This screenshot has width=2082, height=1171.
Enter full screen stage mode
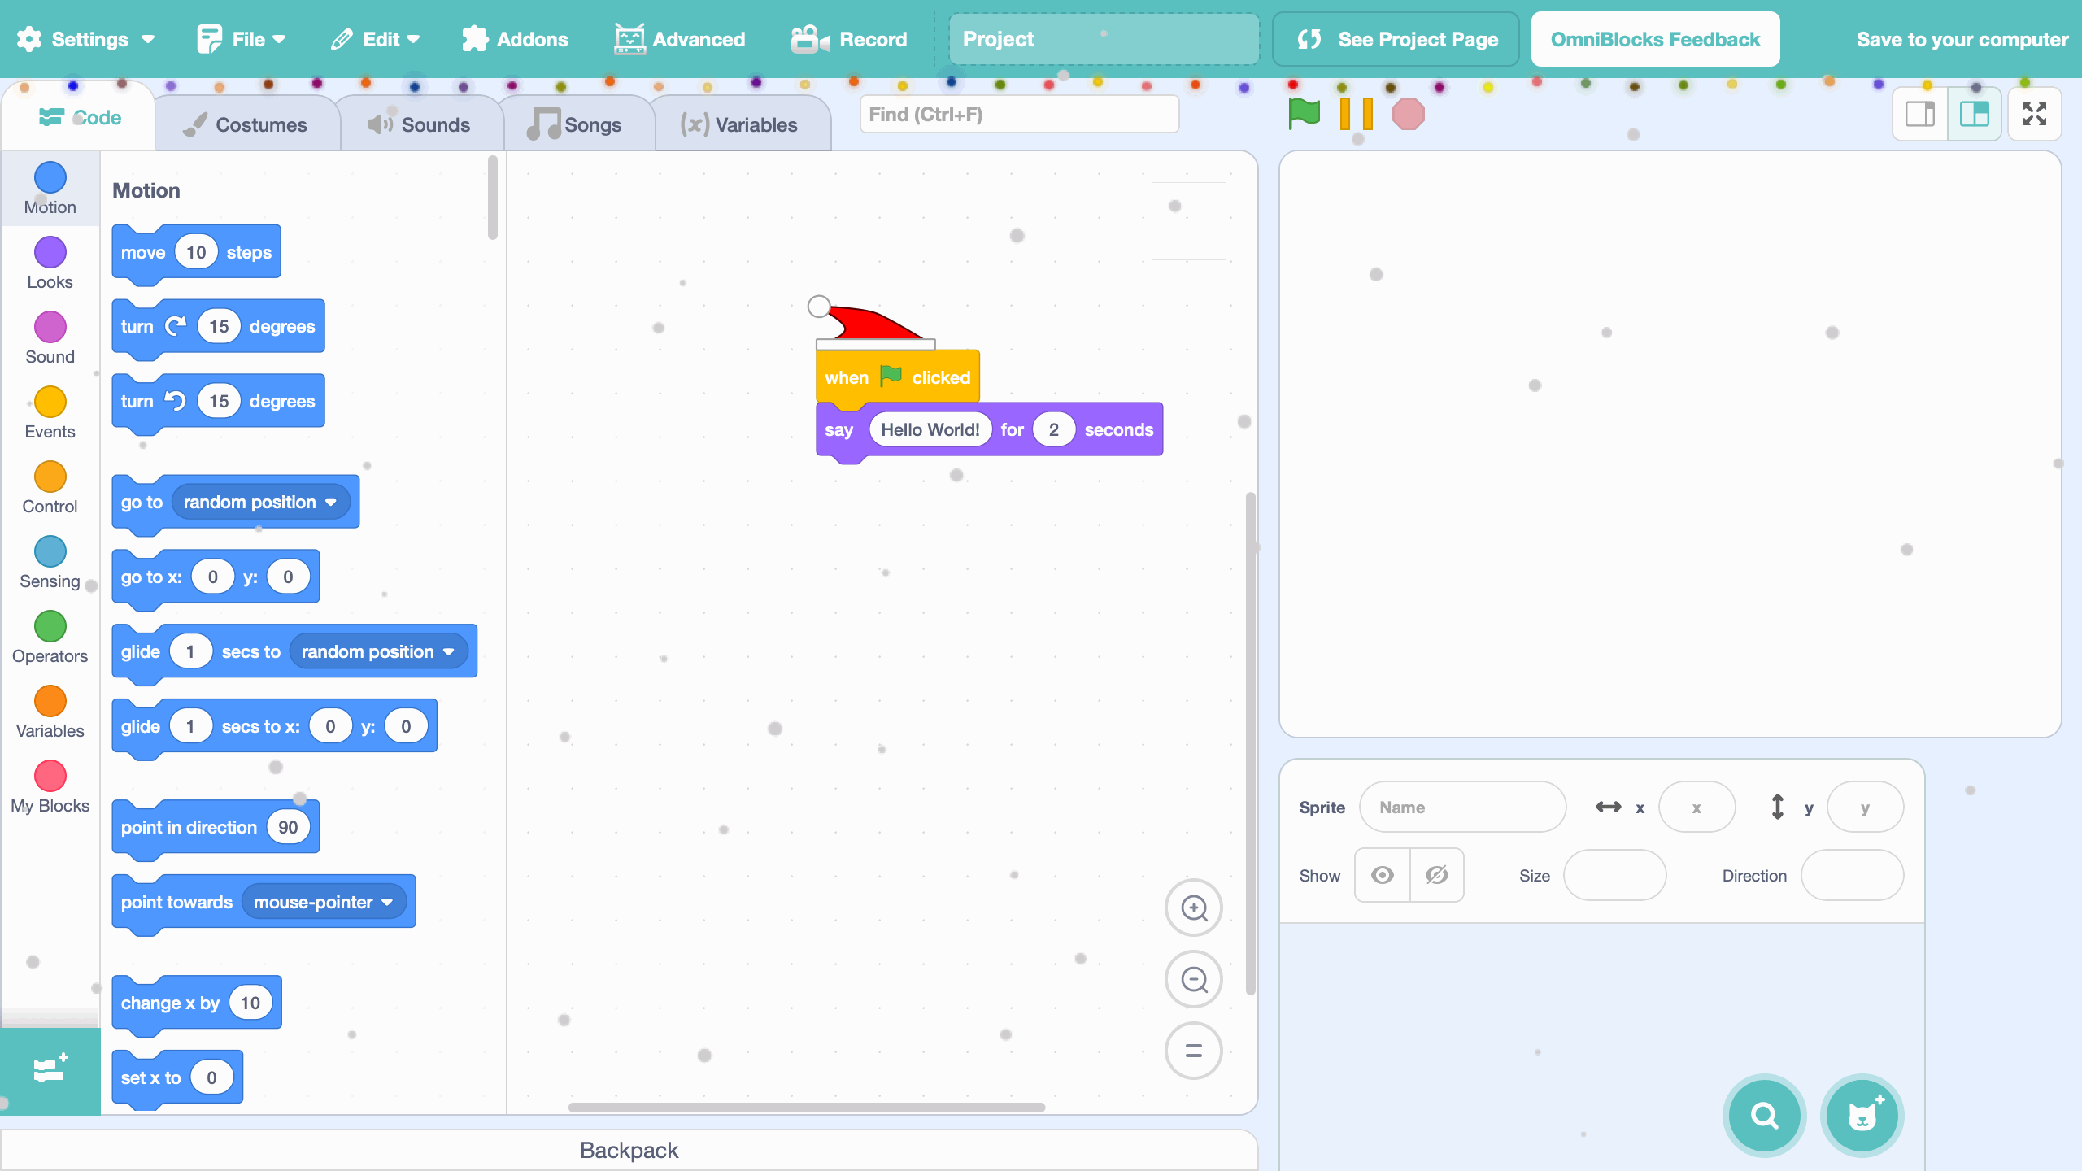tap(2034, 114)
